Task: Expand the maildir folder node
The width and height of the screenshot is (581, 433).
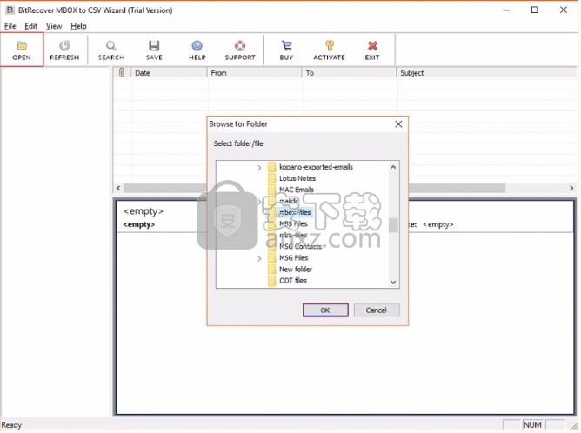Action: click(259, 203)
